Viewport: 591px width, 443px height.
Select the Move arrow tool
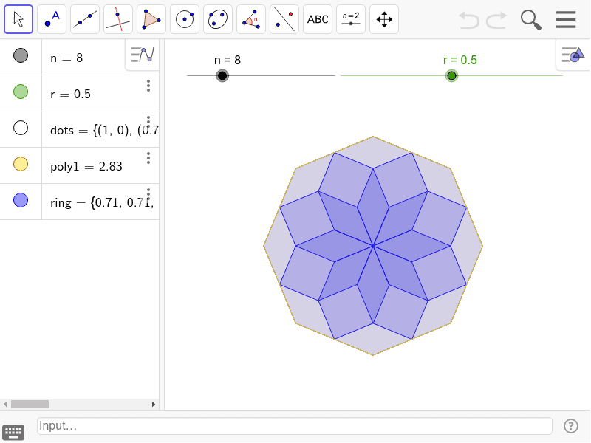(x=18, y=19)
